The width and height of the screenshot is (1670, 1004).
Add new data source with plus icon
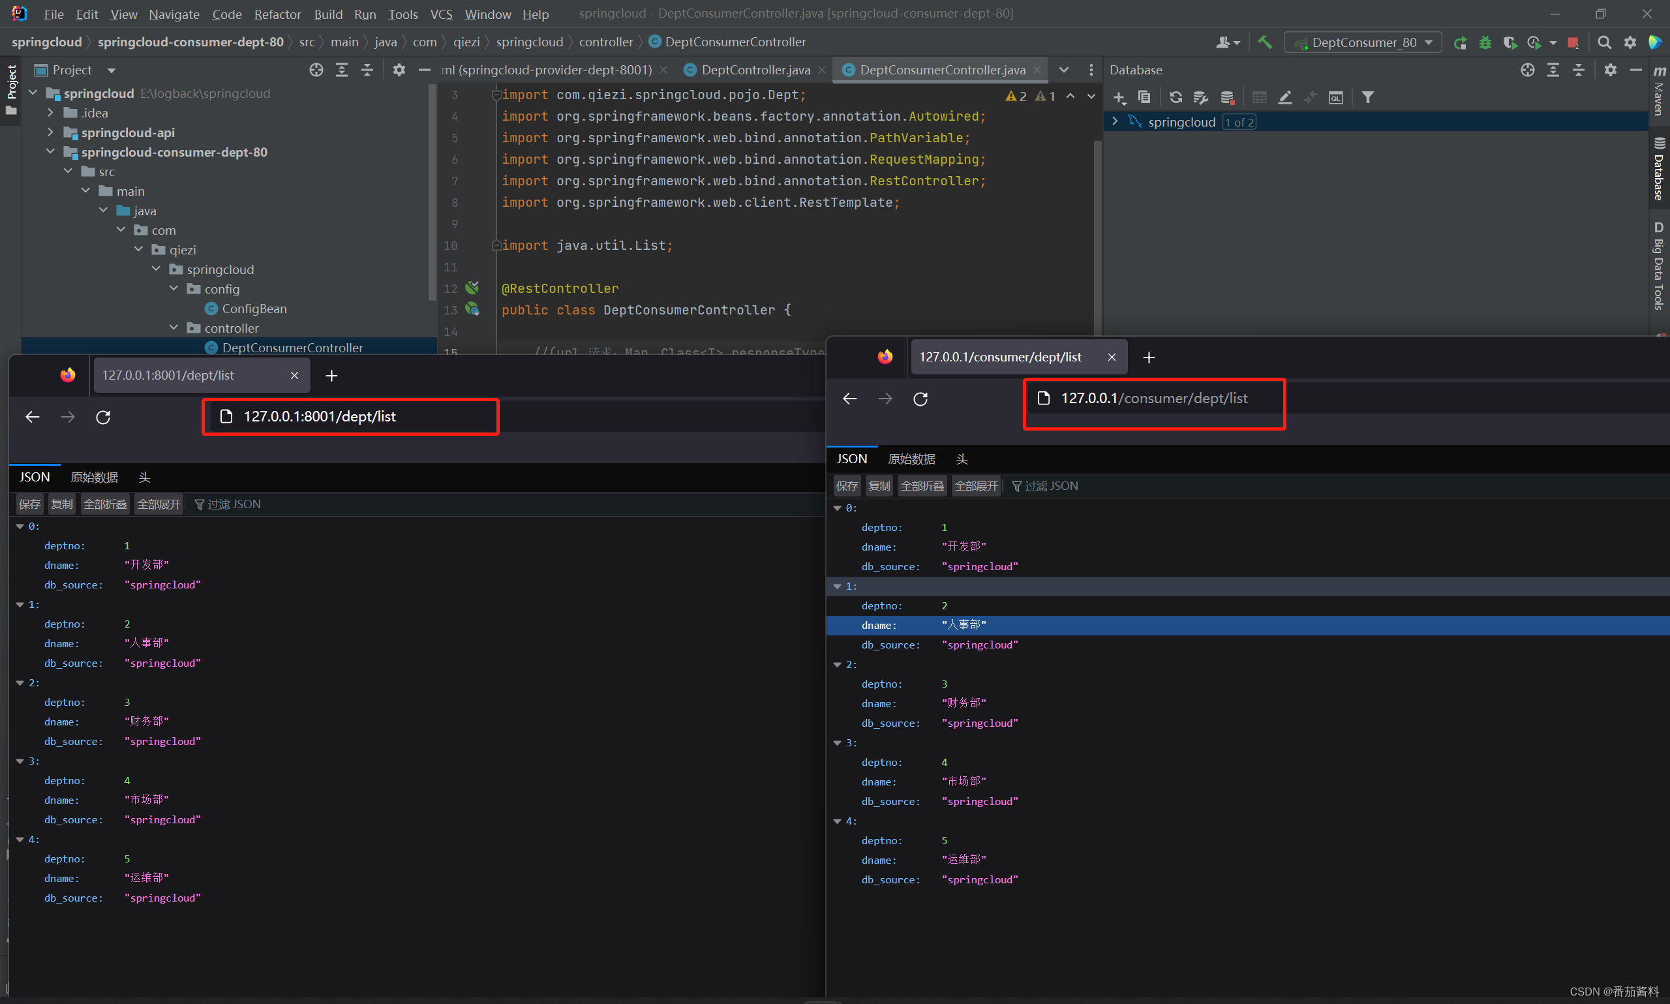pyautogui.click(x=1119, y=97)
